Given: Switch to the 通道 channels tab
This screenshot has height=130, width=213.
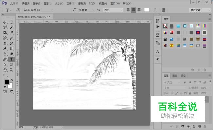Looking at the screenshot, I should (x=175, y=76).
